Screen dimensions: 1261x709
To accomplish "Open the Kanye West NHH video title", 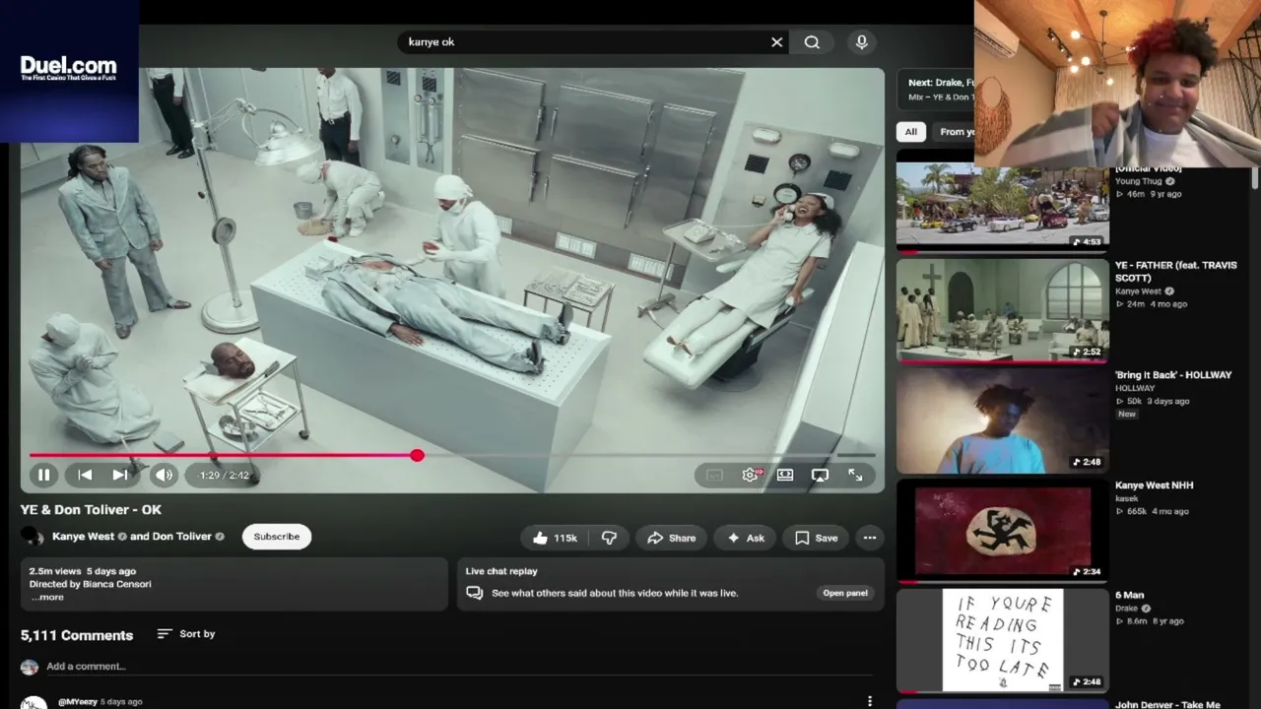I will (1155, 485).
